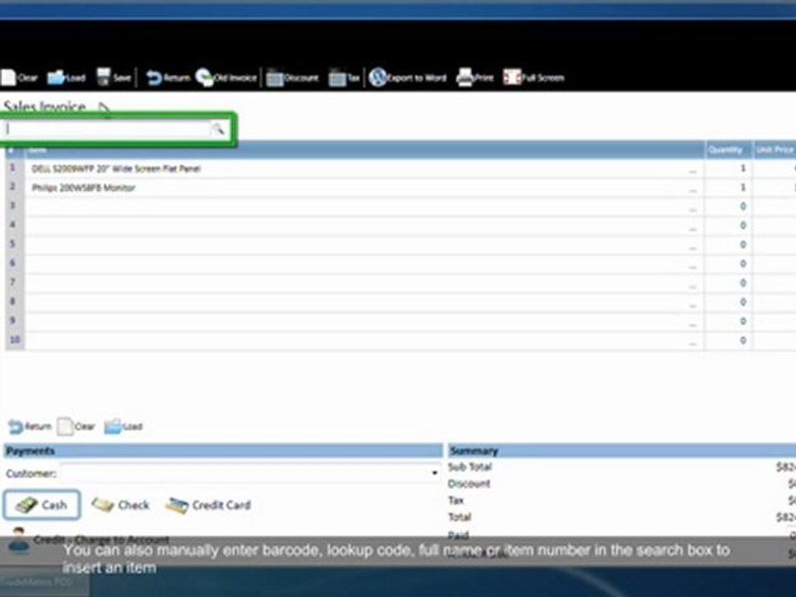Open Old Invoice from the toolbar
Image resolution: width=796 pixels, height=597 pixels.
point(226,78)
